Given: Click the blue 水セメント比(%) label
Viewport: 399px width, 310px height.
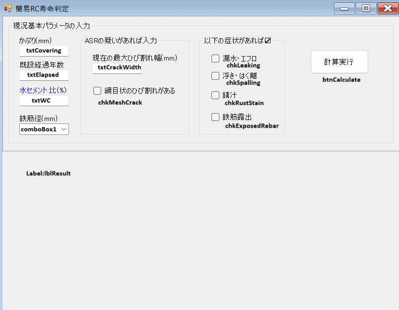Looking at the screenshot, I should coord(43,90).
